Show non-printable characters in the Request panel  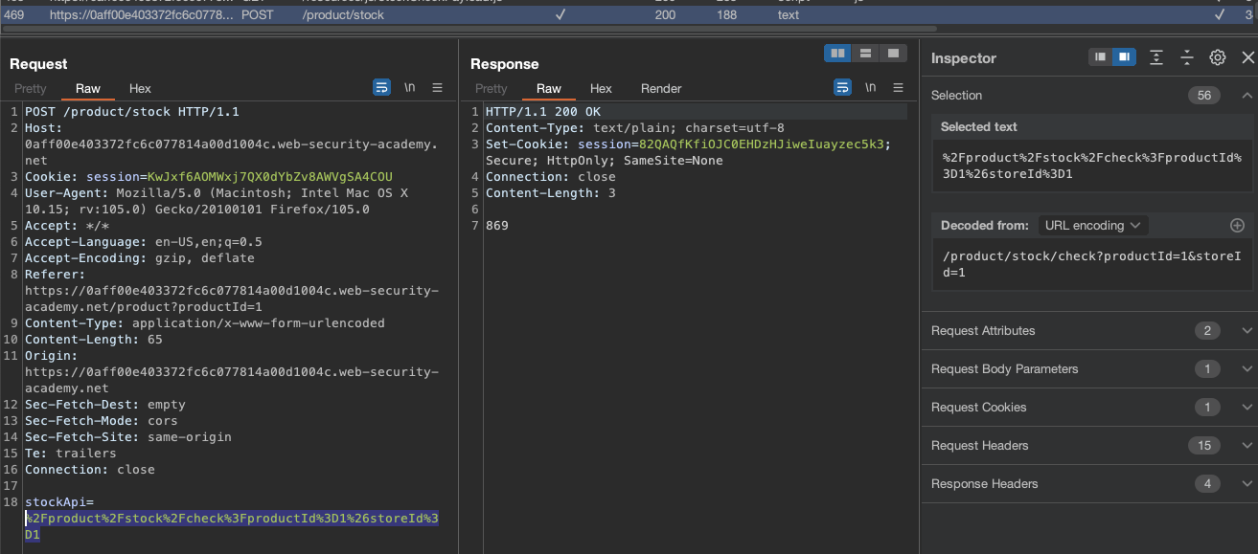point(409,88)
